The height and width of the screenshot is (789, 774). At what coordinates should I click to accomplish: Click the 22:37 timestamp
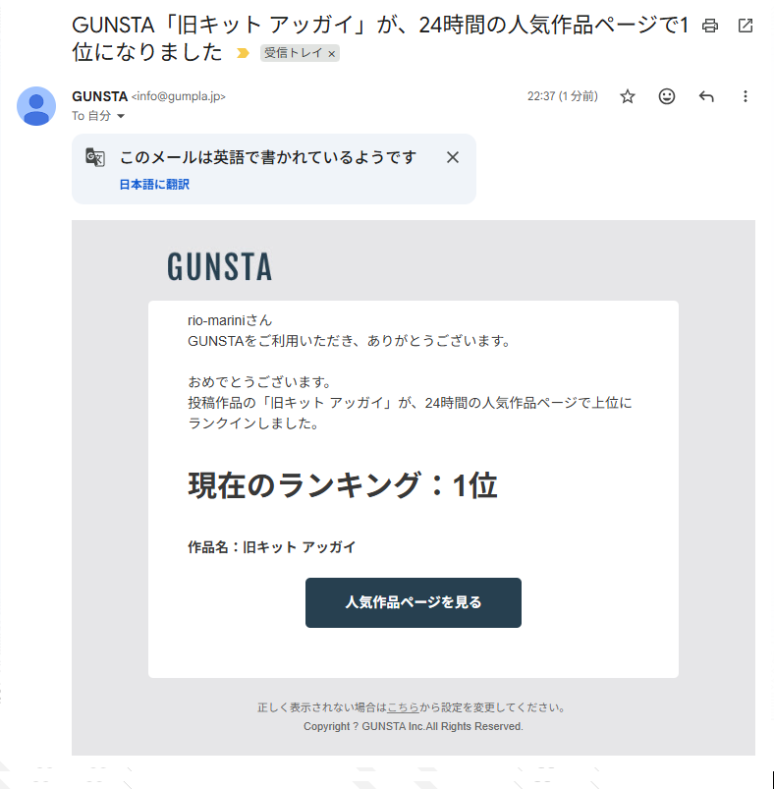(x=562, y=96)
